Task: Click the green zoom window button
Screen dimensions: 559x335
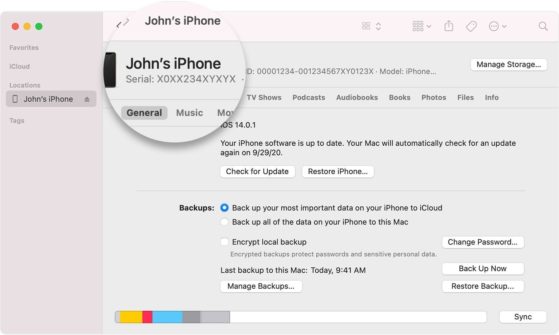Action: 39,26
